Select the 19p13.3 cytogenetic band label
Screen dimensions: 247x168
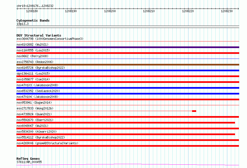[x=22, y=24]
